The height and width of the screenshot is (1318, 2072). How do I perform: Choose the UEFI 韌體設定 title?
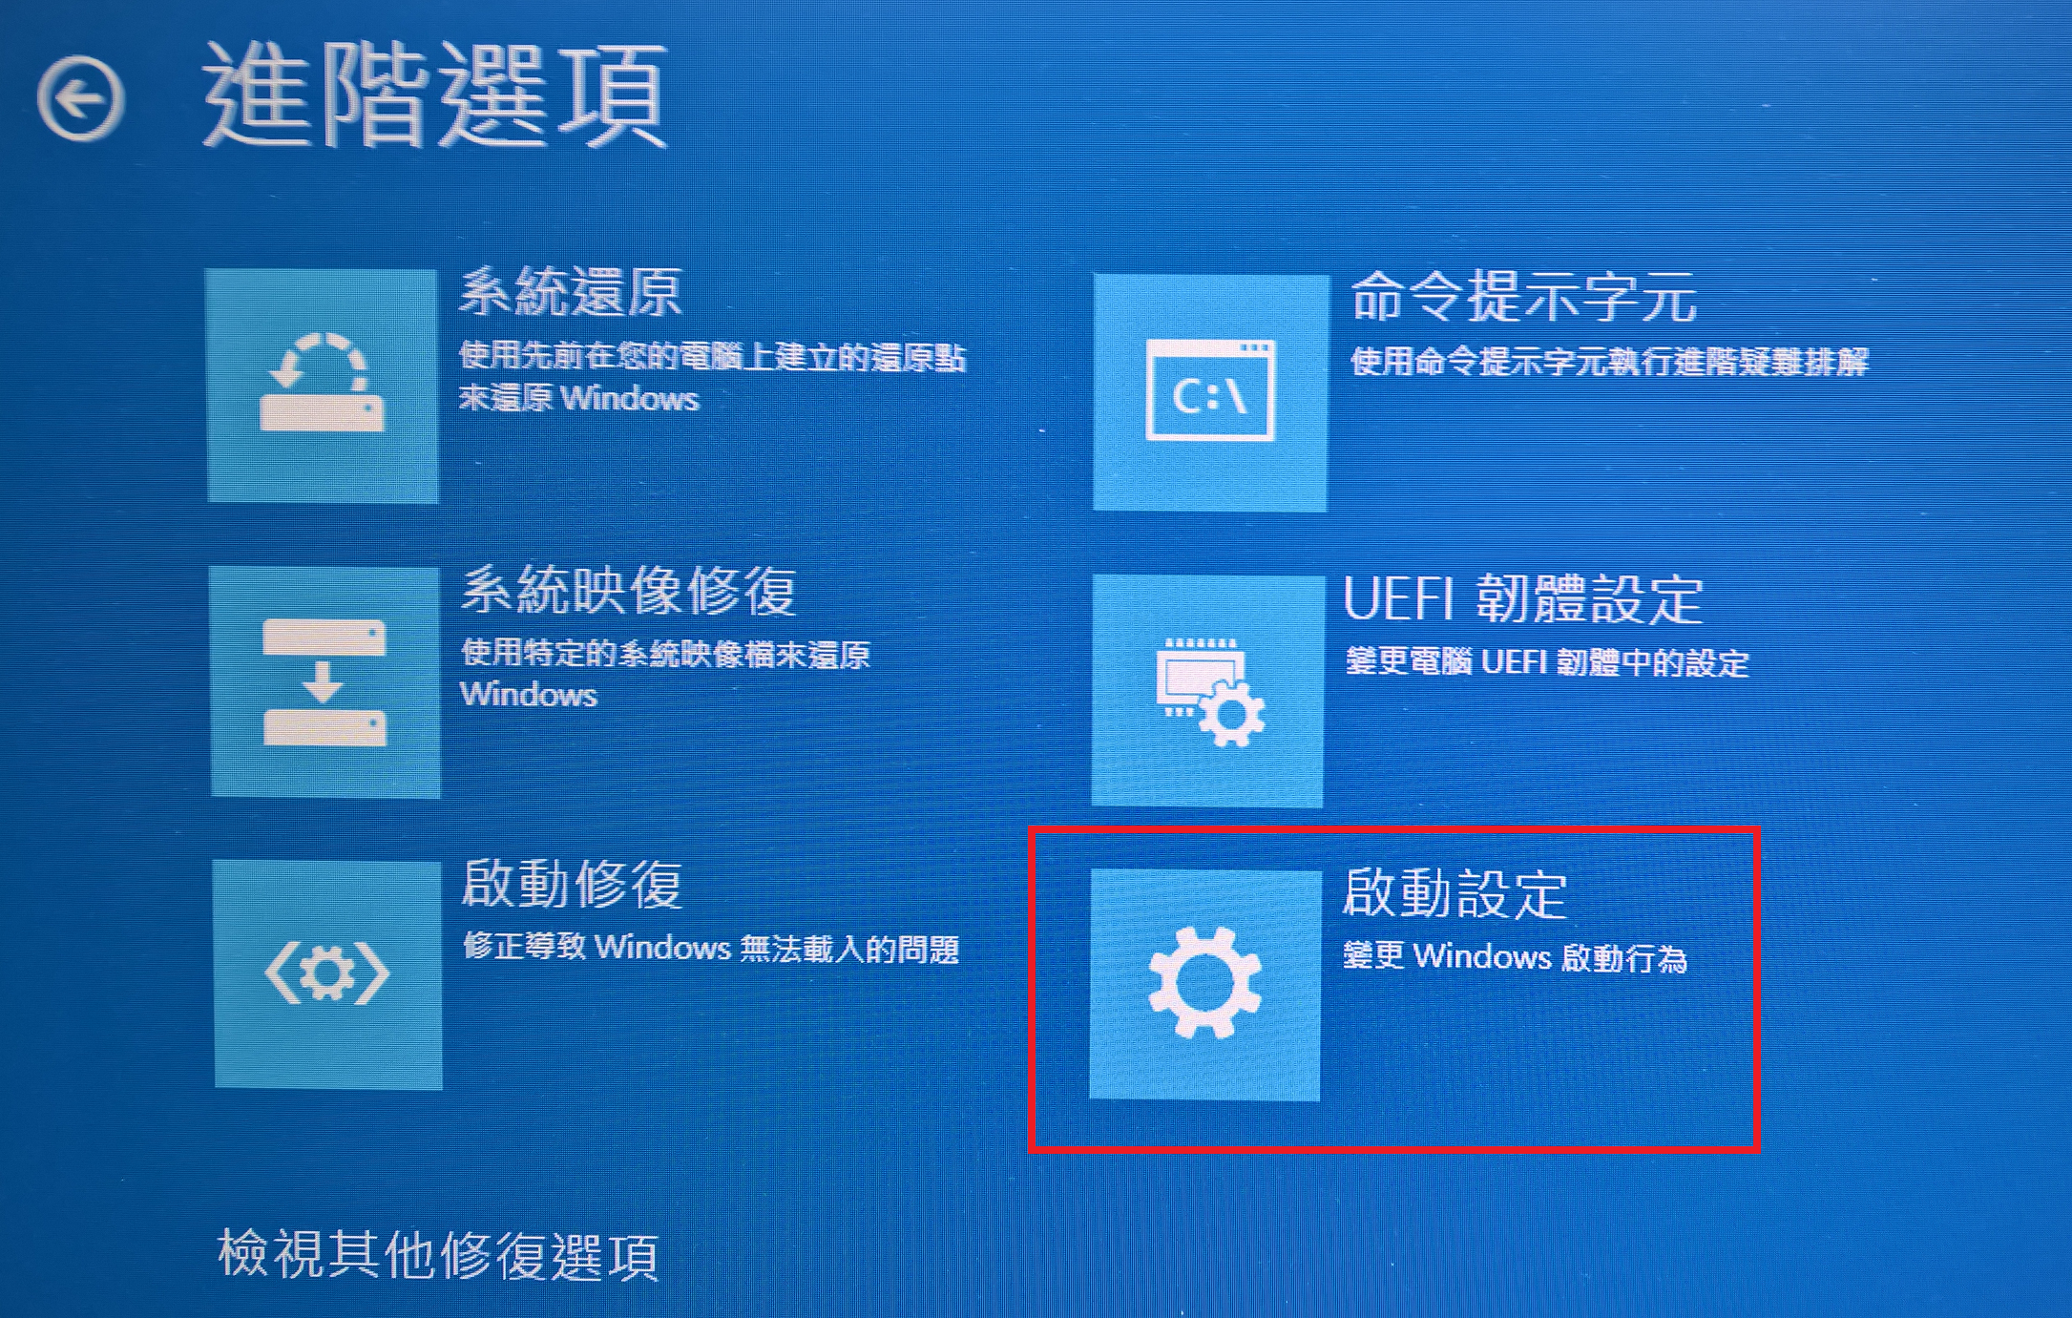click(x=1522, y=599)
